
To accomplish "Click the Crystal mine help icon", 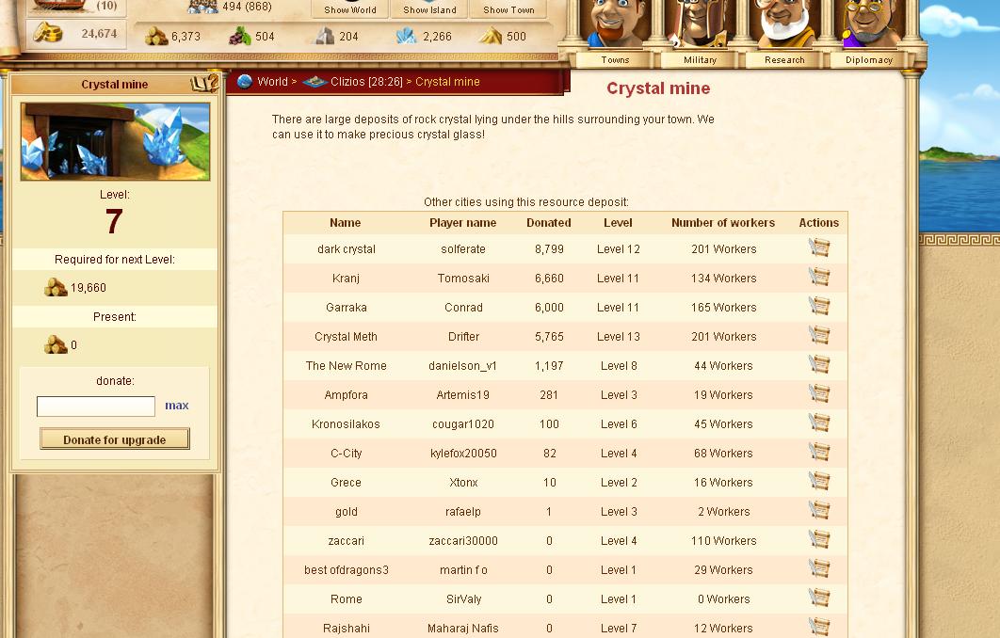I will pos(204,83).
